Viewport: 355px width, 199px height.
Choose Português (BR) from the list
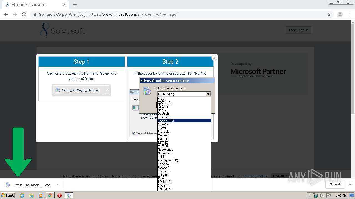[x=184, y=160]
